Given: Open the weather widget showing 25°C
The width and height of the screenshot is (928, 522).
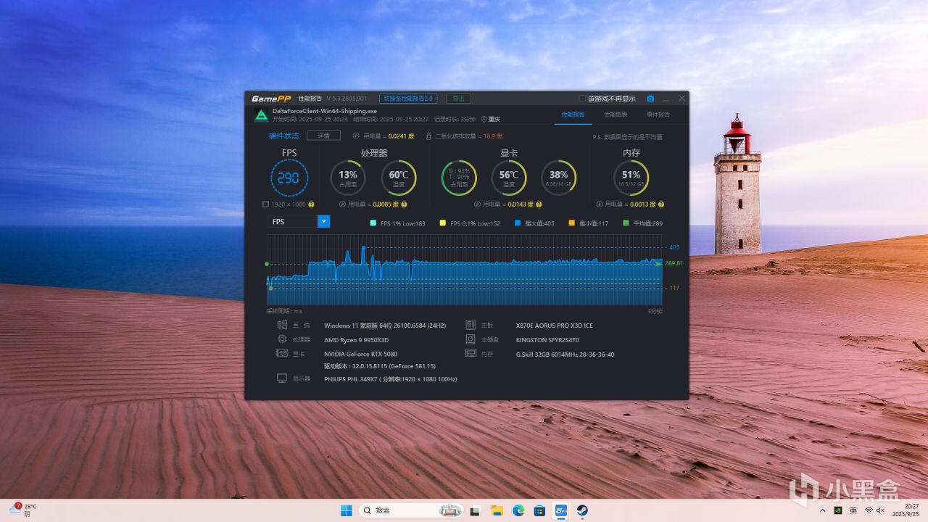Looking at the screenshot, I should 22,510.
